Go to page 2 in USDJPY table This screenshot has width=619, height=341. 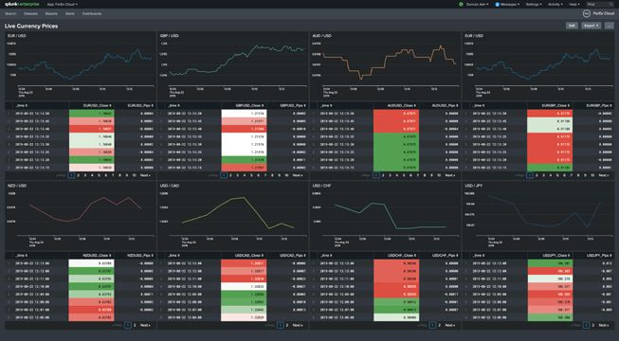(x=593, y=325)
